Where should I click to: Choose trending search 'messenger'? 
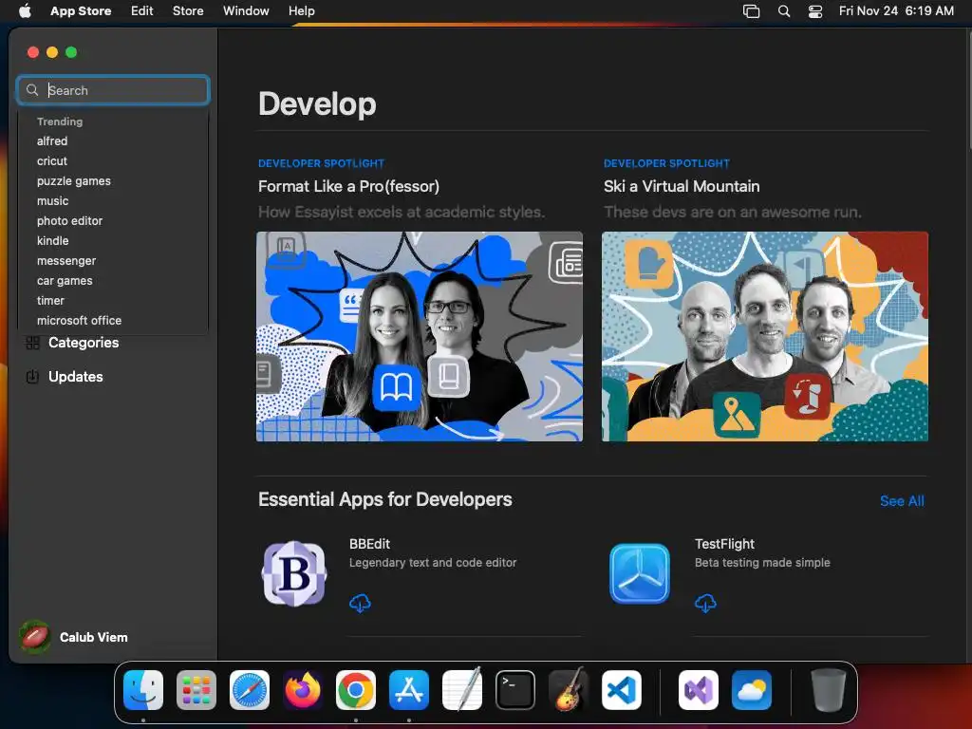66,261
